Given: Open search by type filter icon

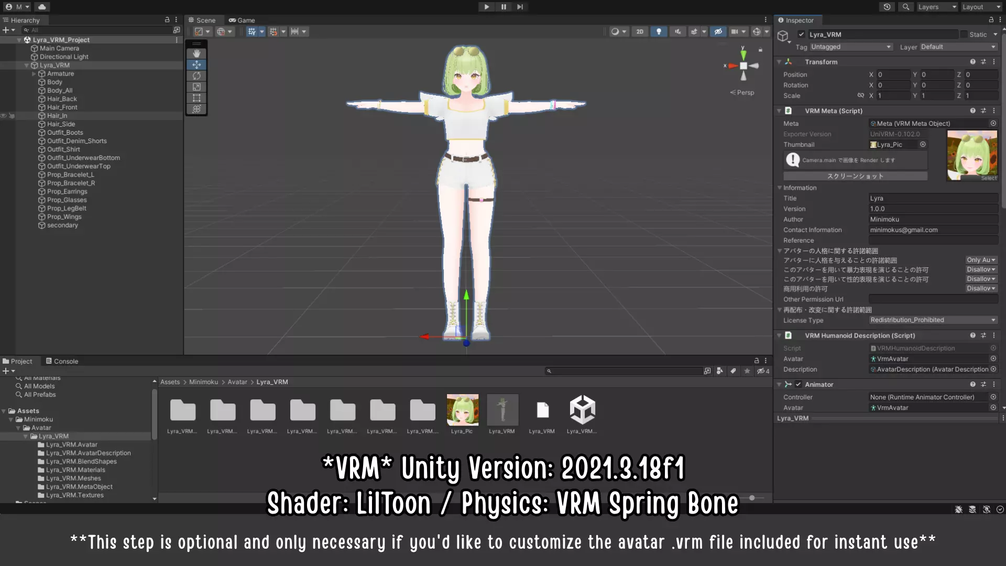Looking at the screenshot, I should pos(720,371).
